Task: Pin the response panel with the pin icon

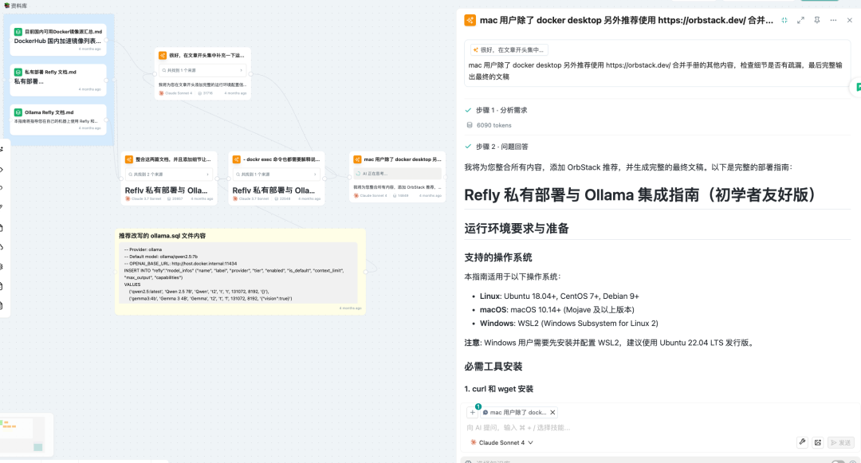Action: coord(817,20)
